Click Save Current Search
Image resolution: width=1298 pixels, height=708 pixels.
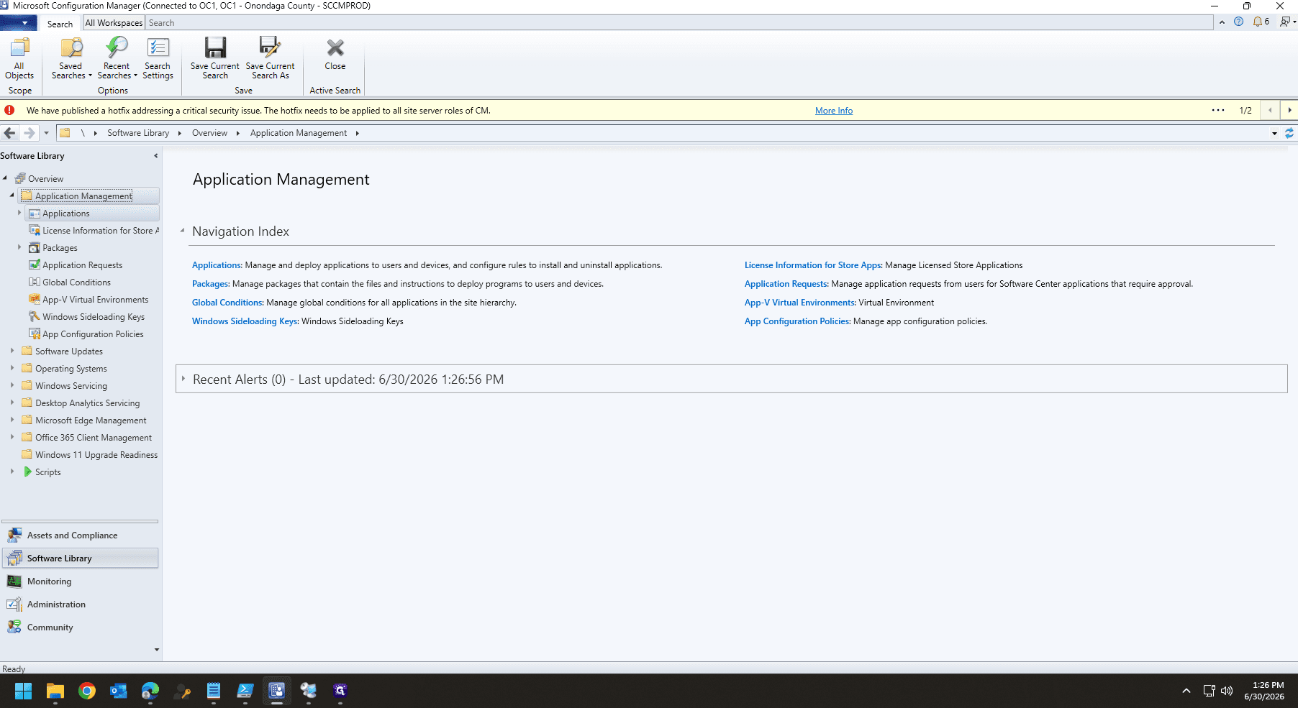[215, 59]
